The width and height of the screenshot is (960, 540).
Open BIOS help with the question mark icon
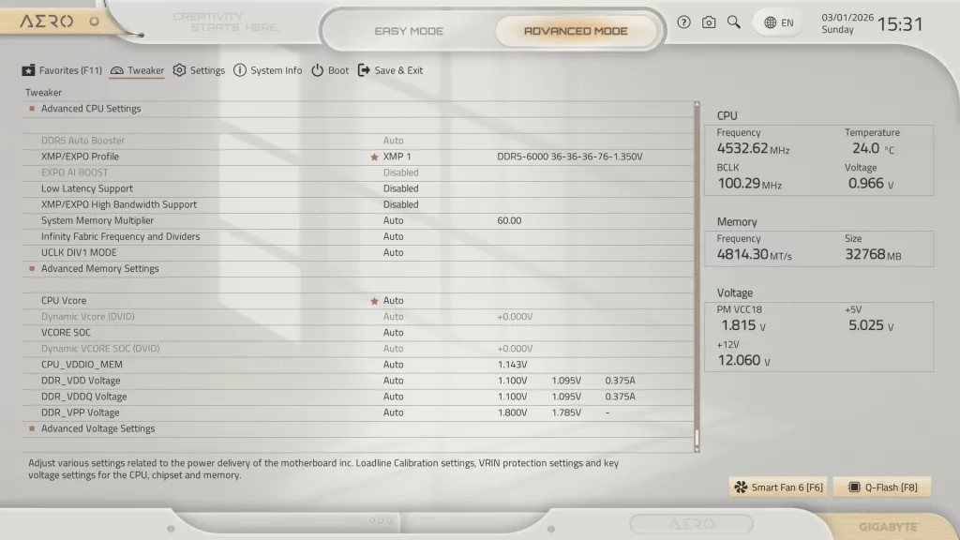point(683,22)
